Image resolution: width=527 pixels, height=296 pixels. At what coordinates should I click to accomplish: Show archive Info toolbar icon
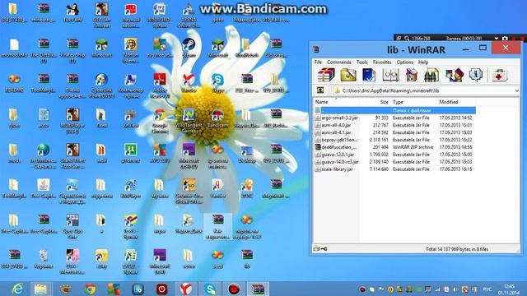coord(476,75)
